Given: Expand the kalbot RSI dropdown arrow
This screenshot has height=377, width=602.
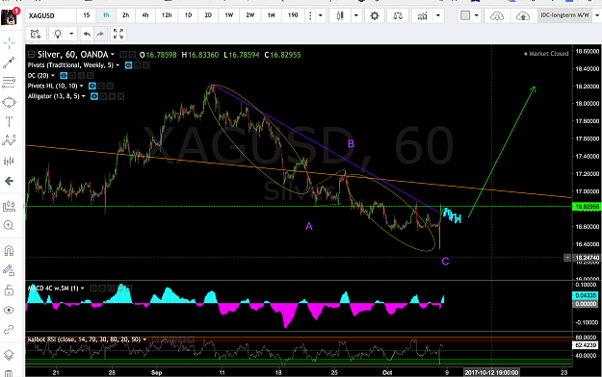Looking at the screenshot, I should tap(144, 339).
